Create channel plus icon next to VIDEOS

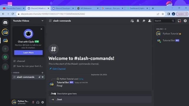[42, 73]
